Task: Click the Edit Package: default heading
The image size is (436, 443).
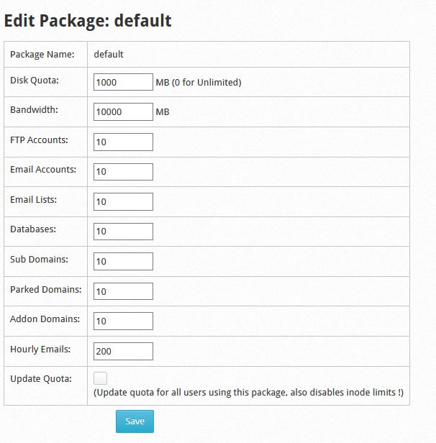Action: pyautogui.click(x=88, y=21)
